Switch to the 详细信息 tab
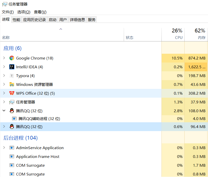 point(77,20)
